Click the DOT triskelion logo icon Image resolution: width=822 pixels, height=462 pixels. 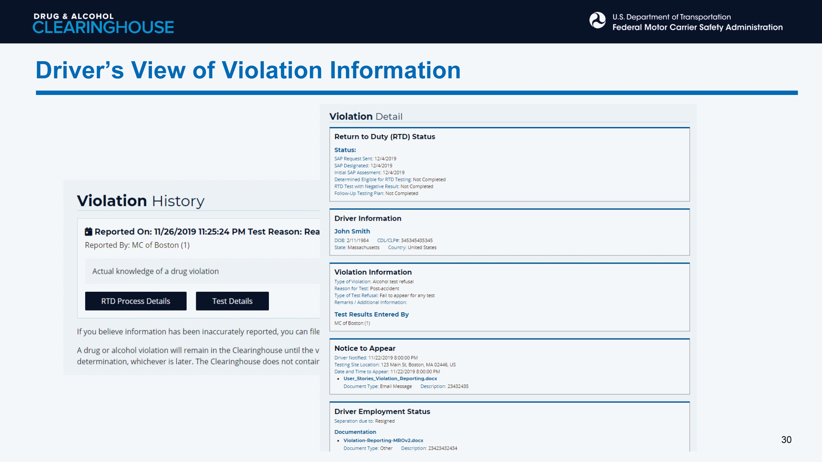(x=597, y=20)
